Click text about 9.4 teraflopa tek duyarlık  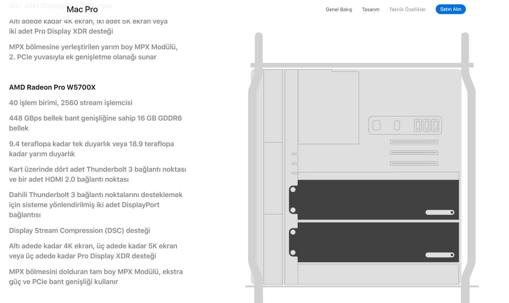(x=91, y=149)
